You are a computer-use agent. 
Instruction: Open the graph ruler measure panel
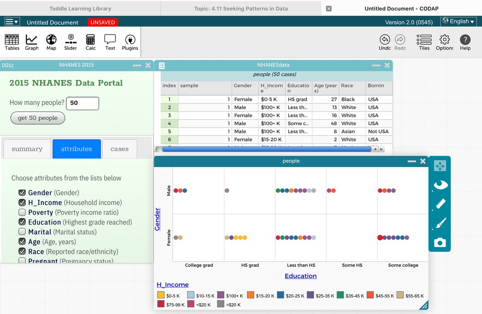pyautogui.click(x=440, y=204)
